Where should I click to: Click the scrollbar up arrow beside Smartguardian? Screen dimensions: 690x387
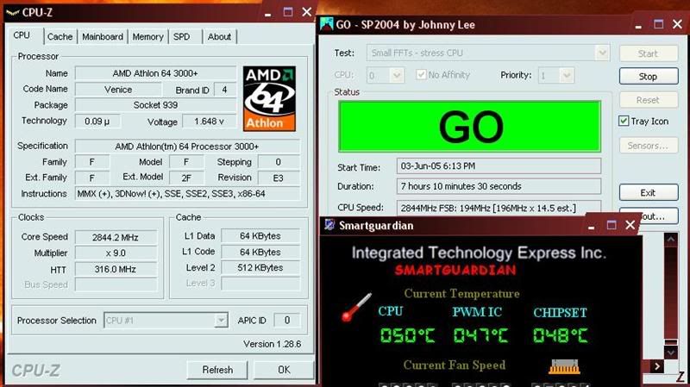[671, 240]
